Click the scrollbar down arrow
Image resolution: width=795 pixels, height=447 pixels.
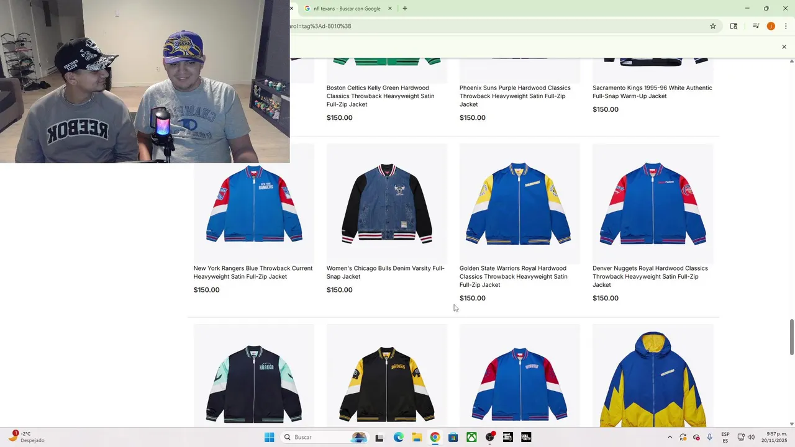pyautogui.click(x=791, y=424)
